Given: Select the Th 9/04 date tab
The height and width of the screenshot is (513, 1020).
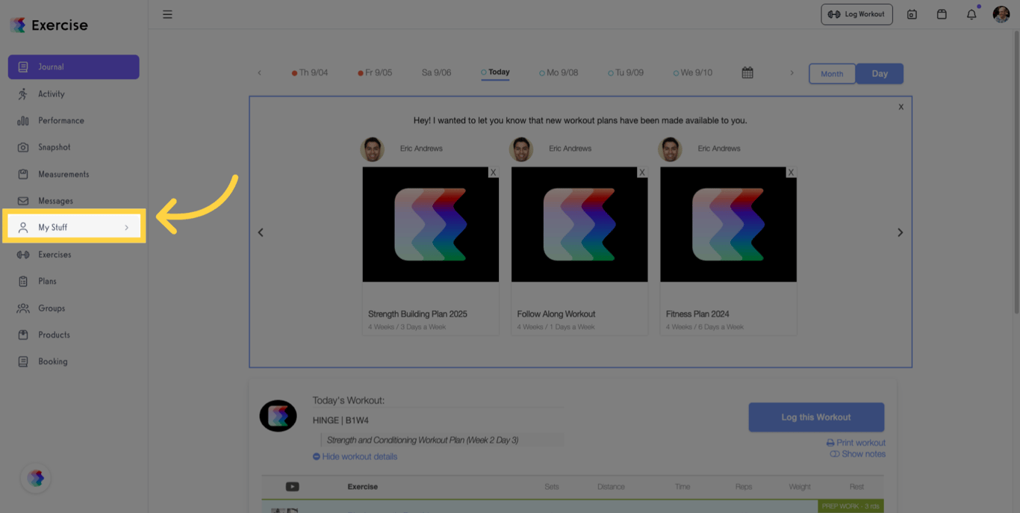Looking at the screenshot, I should coord(310,73).
